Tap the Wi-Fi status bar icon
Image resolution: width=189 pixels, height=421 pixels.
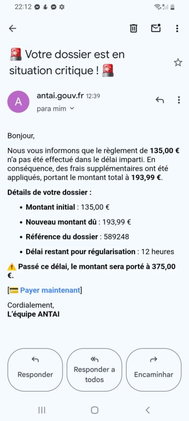pyautogui.click(x=157, y=7)
